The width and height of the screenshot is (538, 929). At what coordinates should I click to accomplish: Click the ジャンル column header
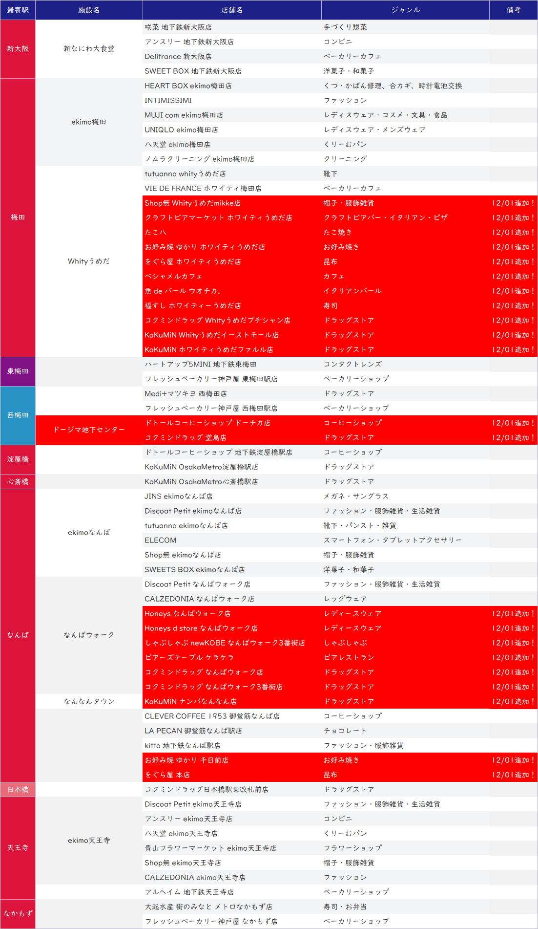tap(405, 10)
